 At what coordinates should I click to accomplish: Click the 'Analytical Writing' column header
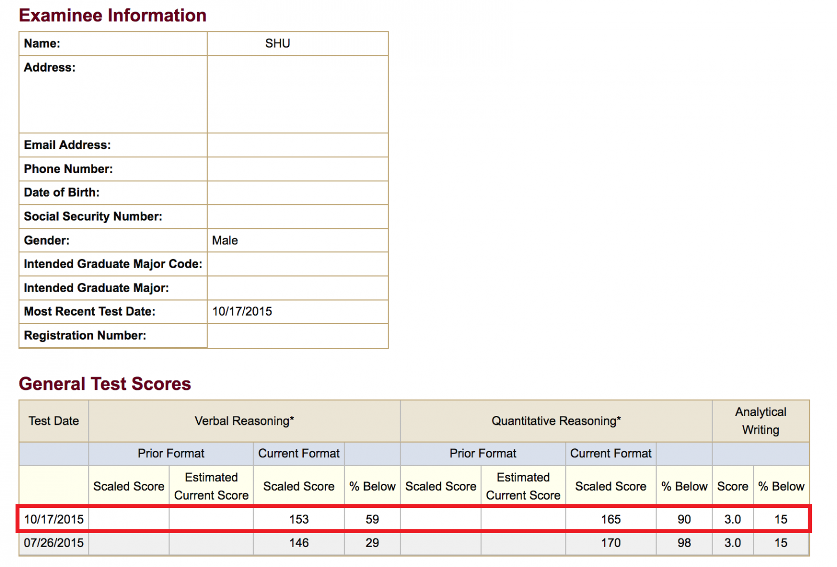click(761, 421)
